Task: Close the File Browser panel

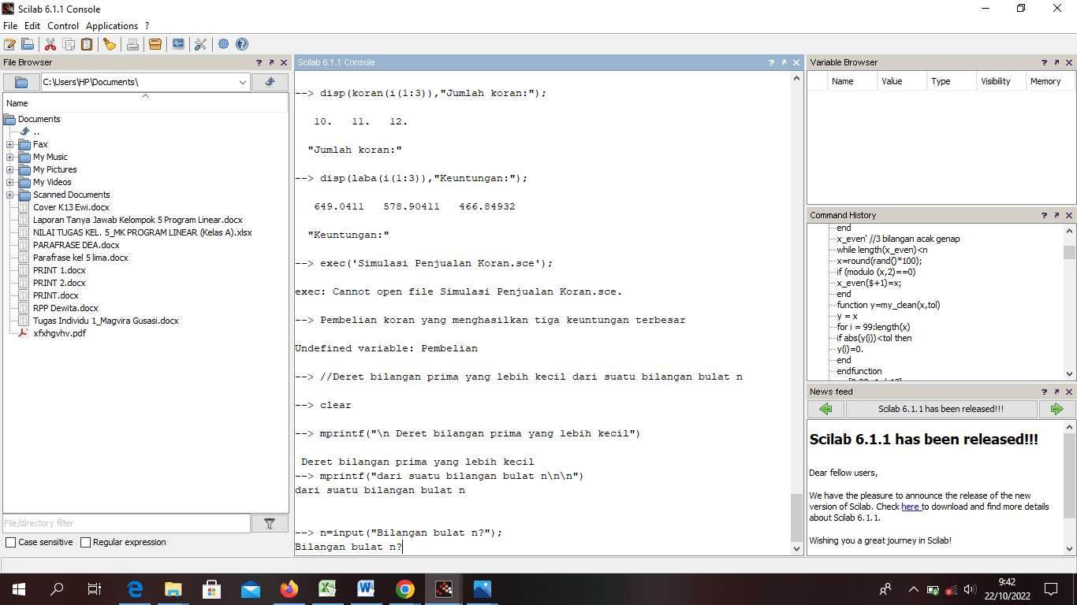Action: 282,62
